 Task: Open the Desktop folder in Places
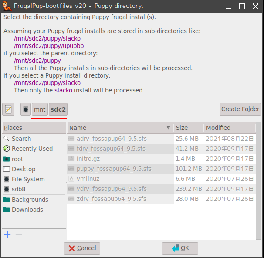pyautogui.click(x=24, y=169)
